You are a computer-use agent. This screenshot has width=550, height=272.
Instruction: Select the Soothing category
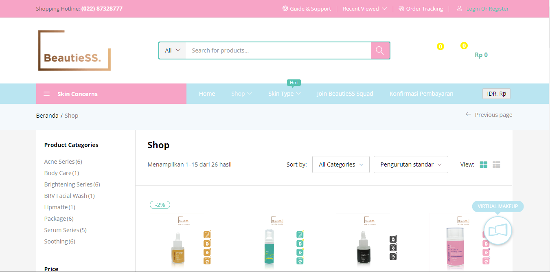tap(56, 241)
